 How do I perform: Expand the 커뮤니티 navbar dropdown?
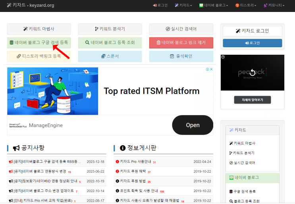coord(274,5)
